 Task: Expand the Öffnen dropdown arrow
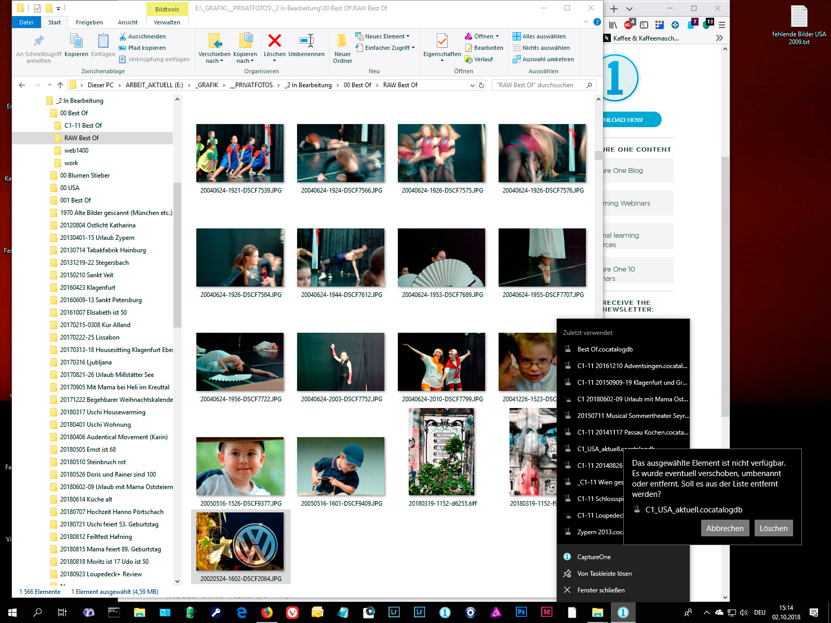(x=497, y=36)
